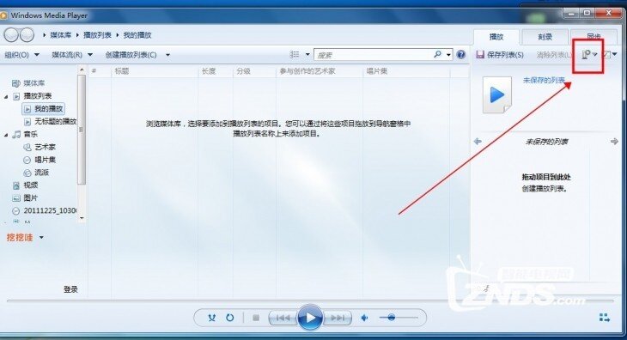Image resolution: width=627 pixels, height=340 pixels.
Task: Skip to the previous track
Action: click(x=283, y=318)
